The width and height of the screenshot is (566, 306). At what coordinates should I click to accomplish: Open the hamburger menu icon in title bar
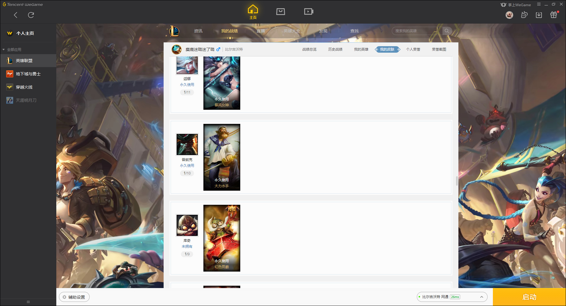tap(539, 4)
